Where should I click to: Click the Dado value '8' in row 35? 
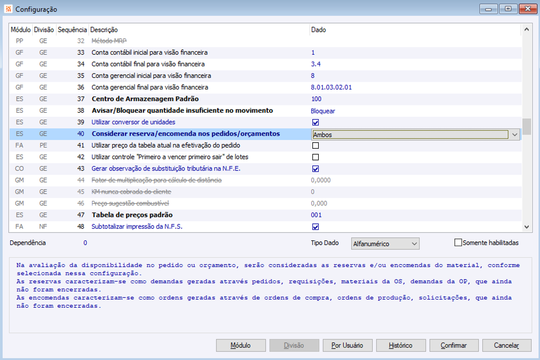point(313,76)
